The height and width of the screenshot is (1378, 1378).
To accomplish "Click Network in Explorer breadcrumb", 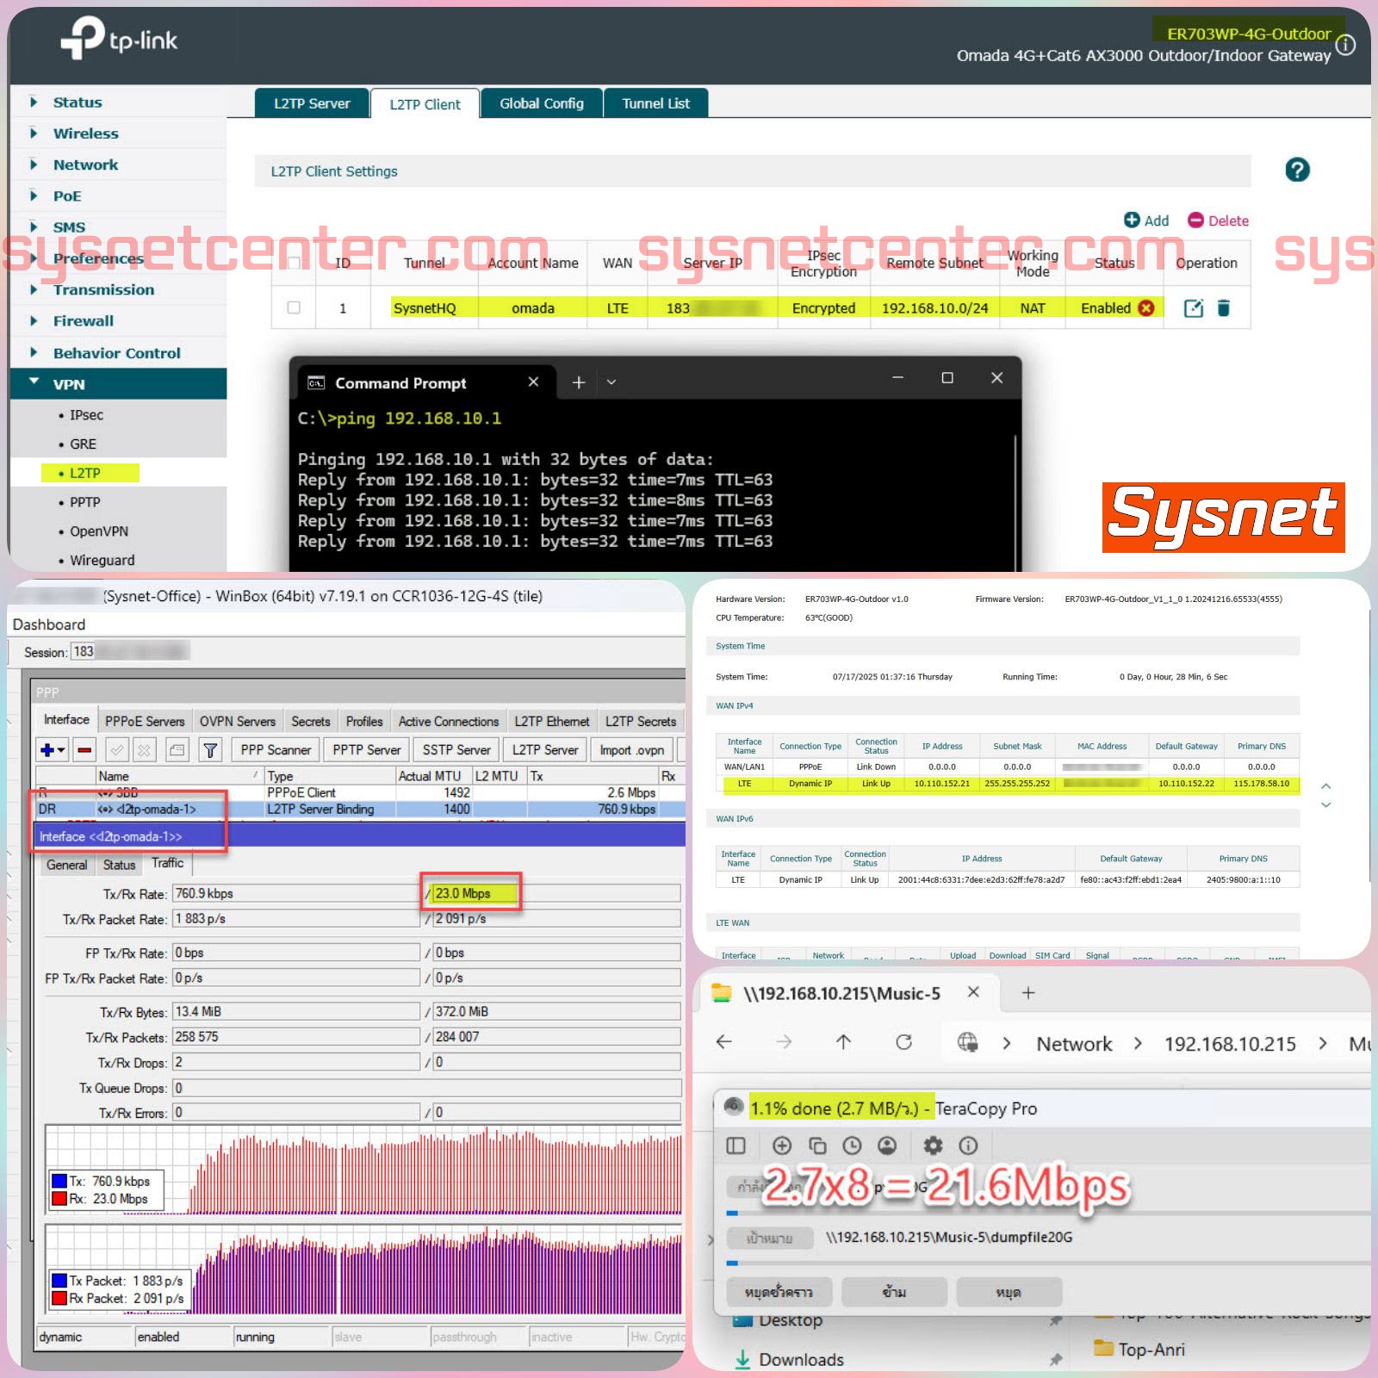I will [1074, 1044].
